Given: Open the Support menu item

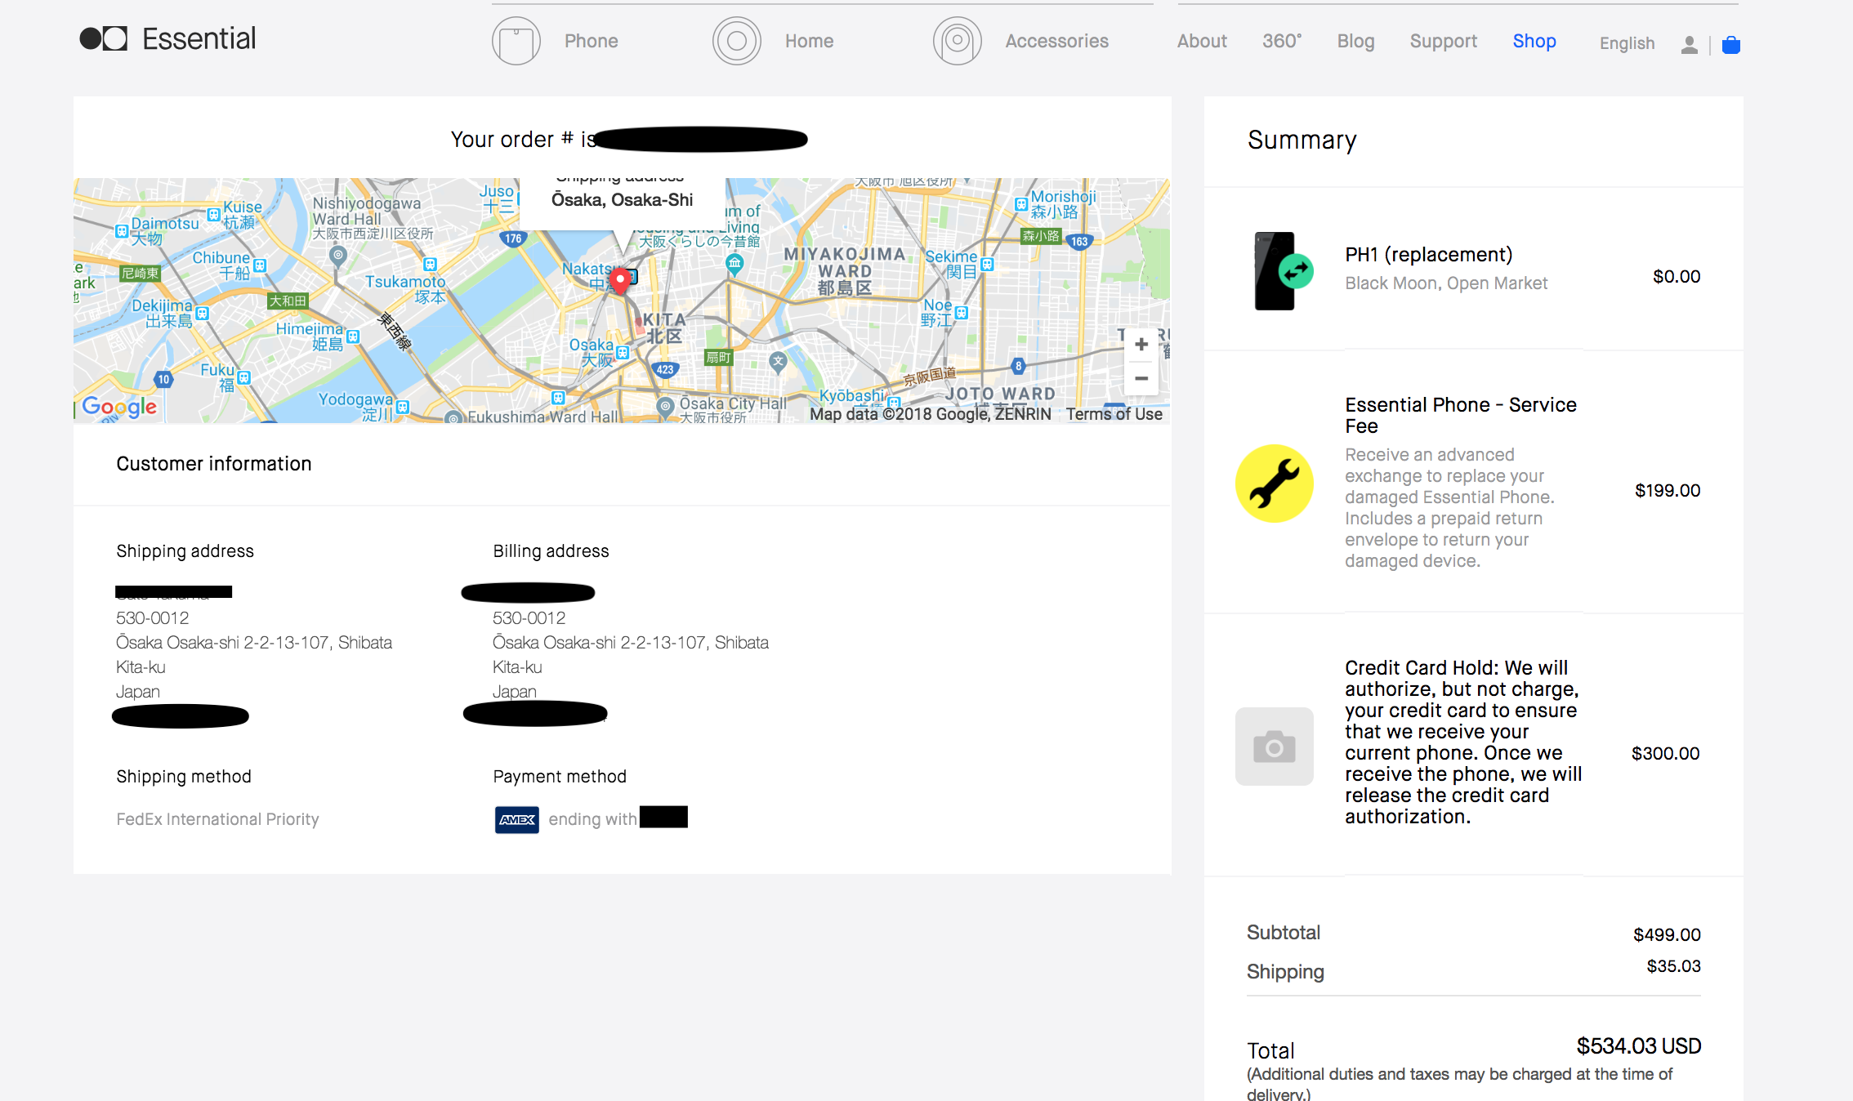Looking at the screenshot, I should tap(1443, 41).
